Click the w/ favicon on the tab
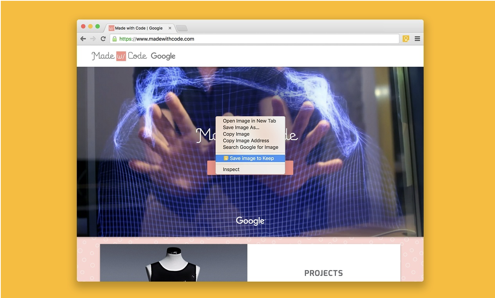Screen dimensions: 495x298 [111, 28]
